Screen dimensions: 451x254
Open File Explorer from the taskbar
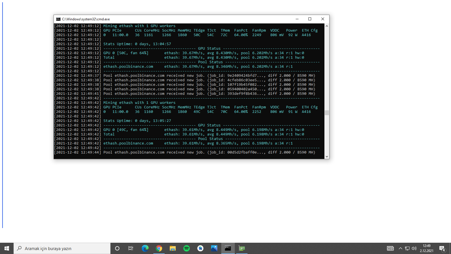coord(173,248)
